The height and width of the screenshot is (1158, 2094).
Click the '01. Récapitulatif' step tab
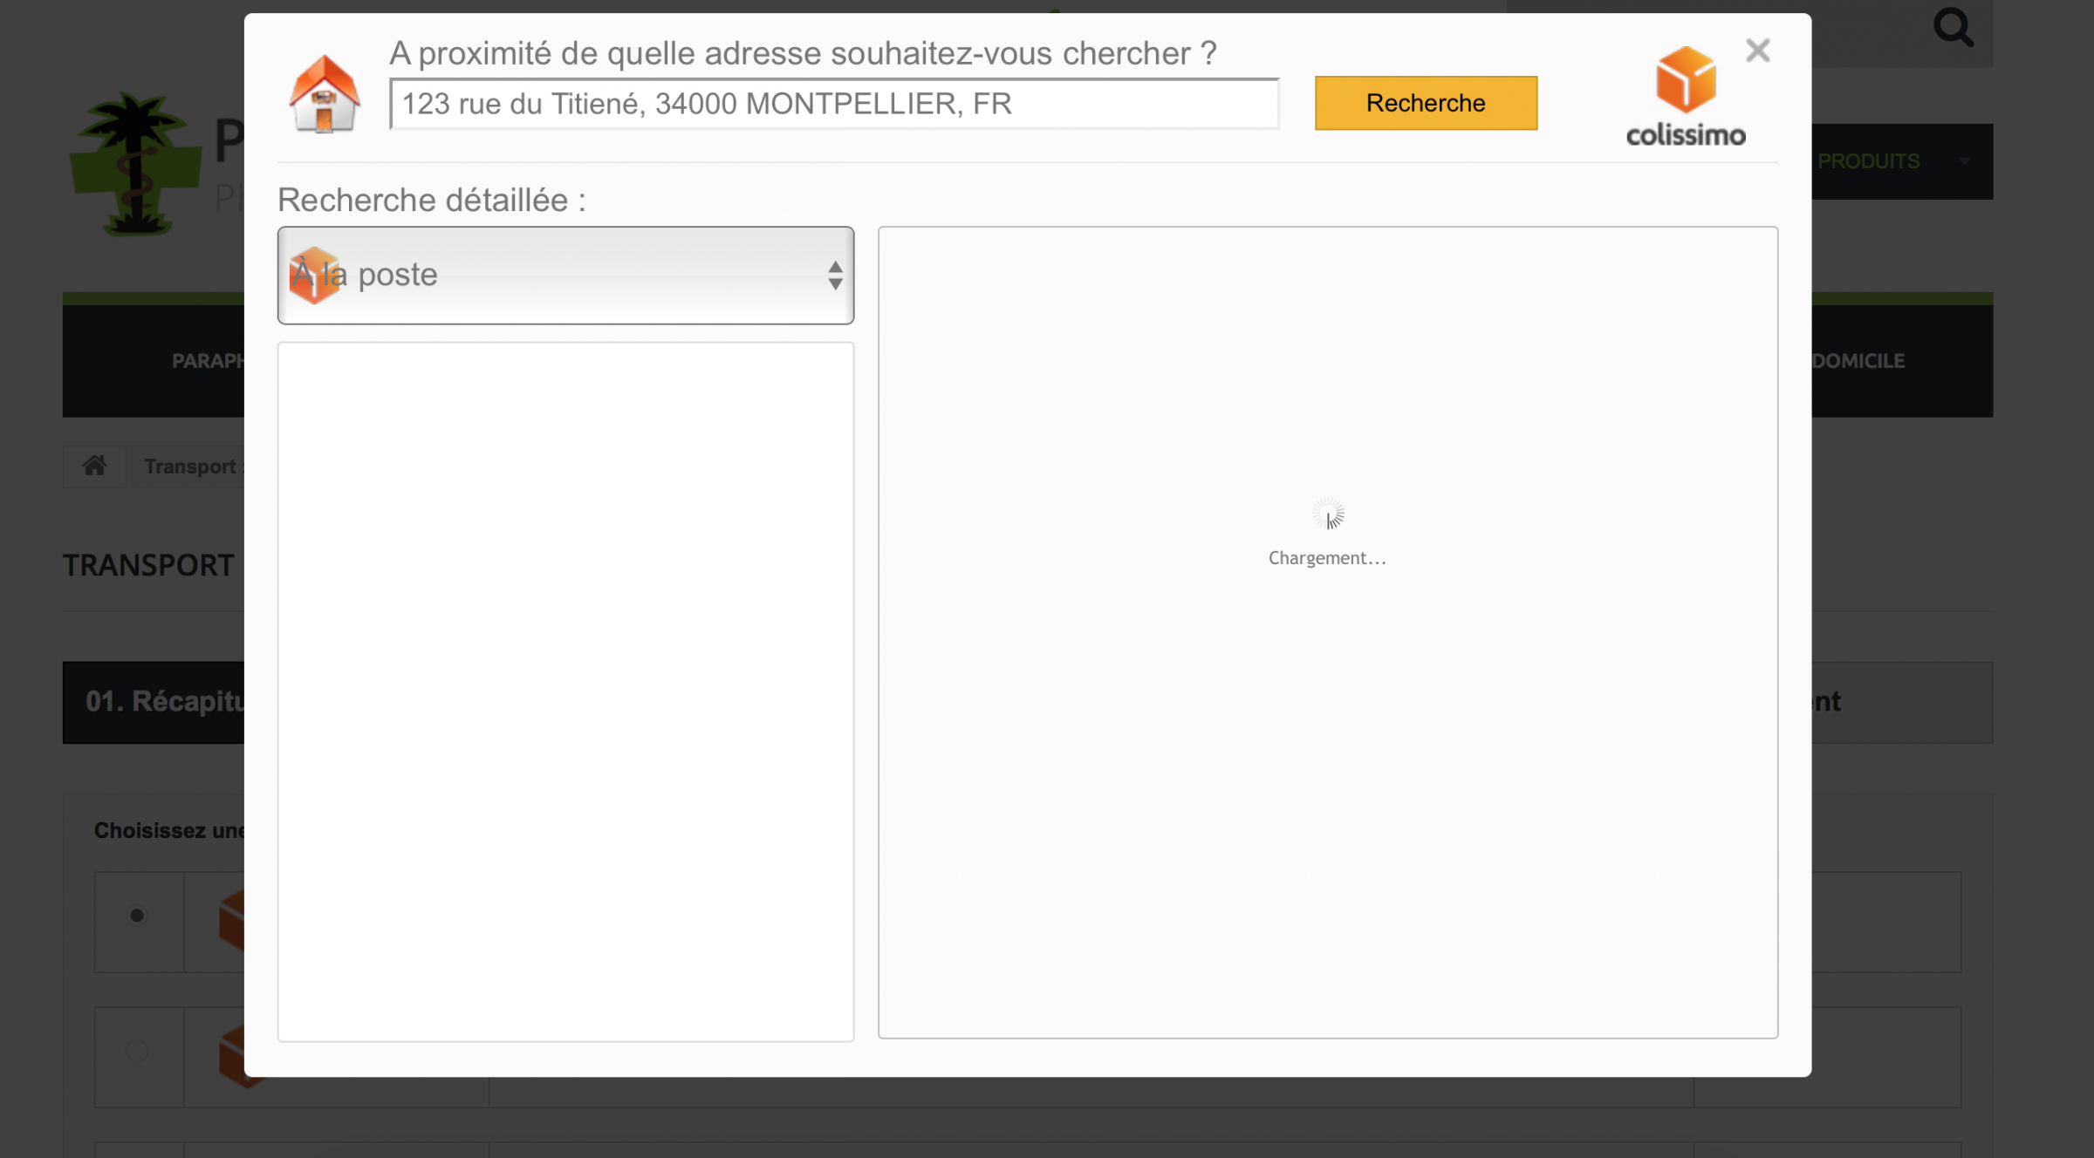coord(154,702)
